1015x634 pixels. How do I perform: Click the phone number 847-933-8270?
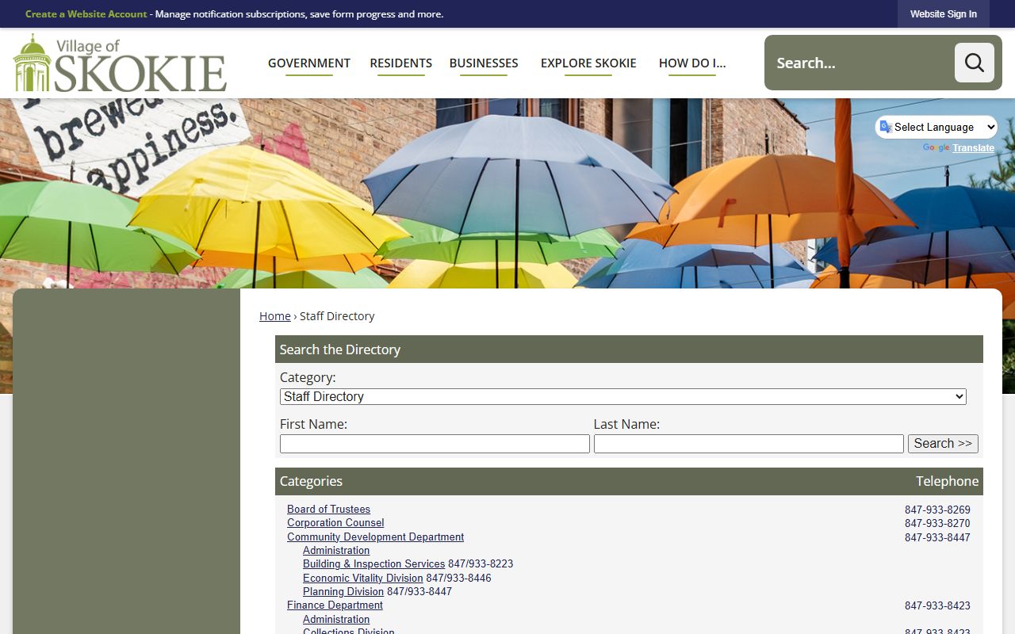[x=937, y=524]
